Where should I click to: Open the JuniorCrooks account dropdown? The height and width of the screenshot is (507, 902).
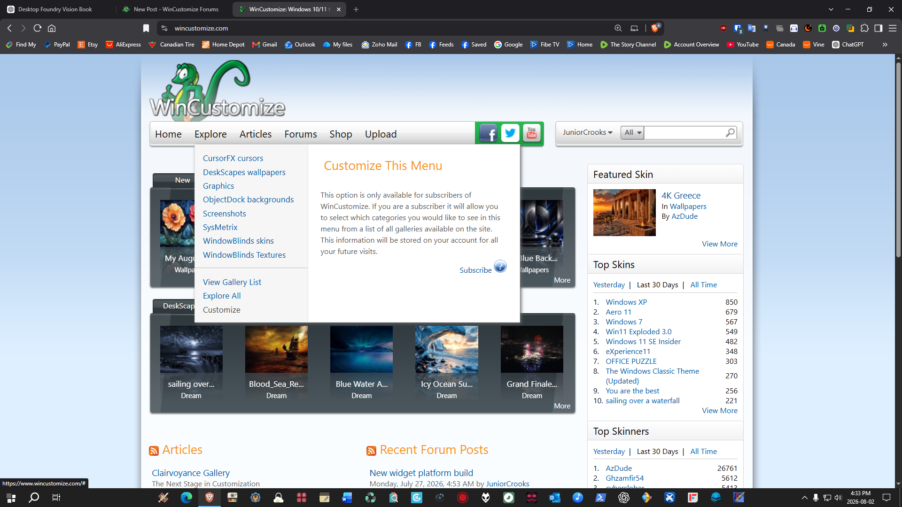click(587, 132)
